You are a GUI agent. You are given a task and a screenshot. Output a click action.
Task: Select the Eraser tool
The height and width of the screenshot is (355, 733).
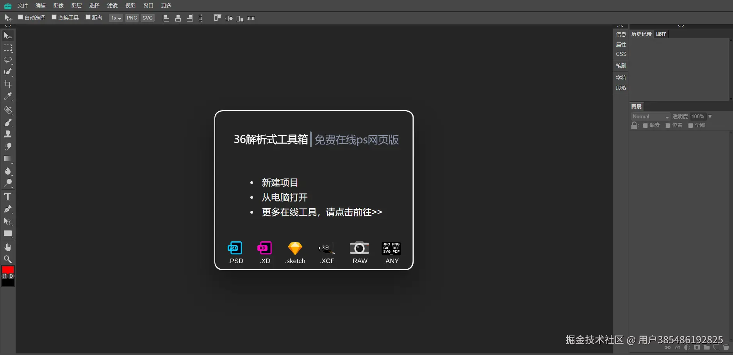[8, 147]
